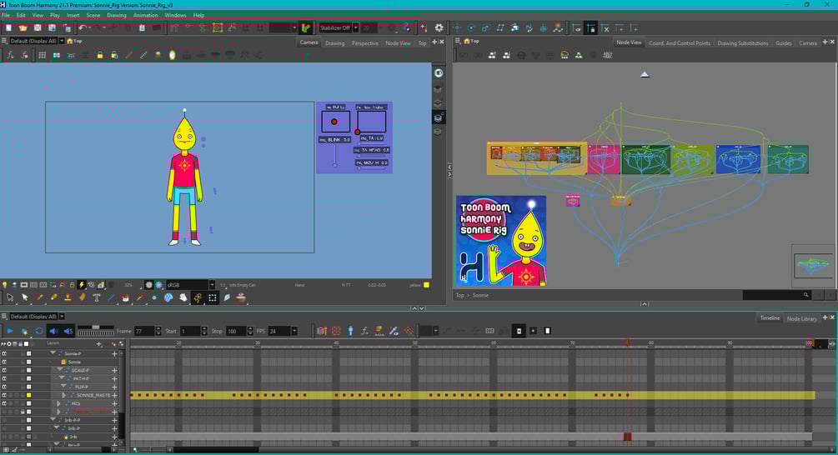Collapse the PATH-P layer
The image size is (838, 455).
(62, 378)
